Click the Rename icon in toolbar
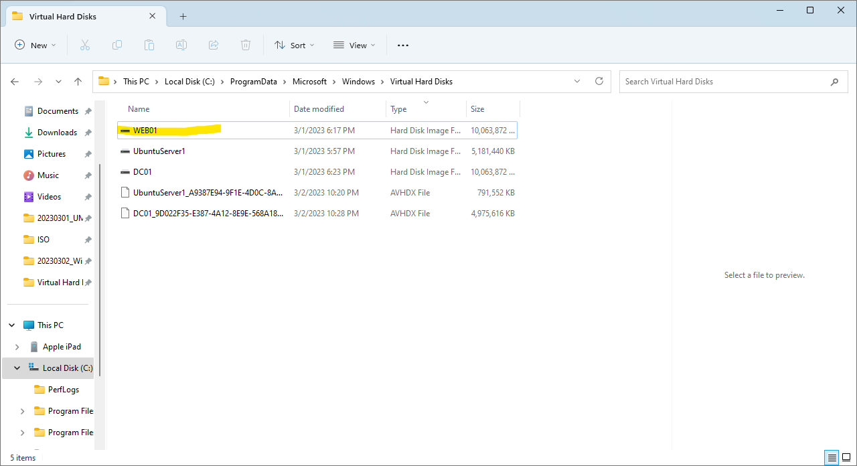857x466 pixels. tap(181, 45)
